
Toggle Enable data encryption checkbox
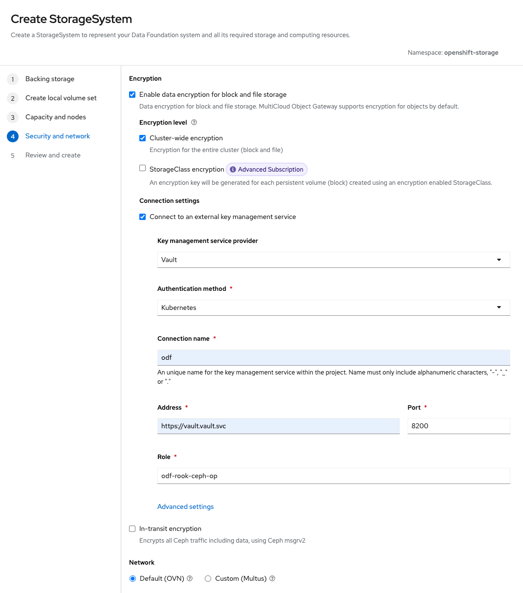132,95
